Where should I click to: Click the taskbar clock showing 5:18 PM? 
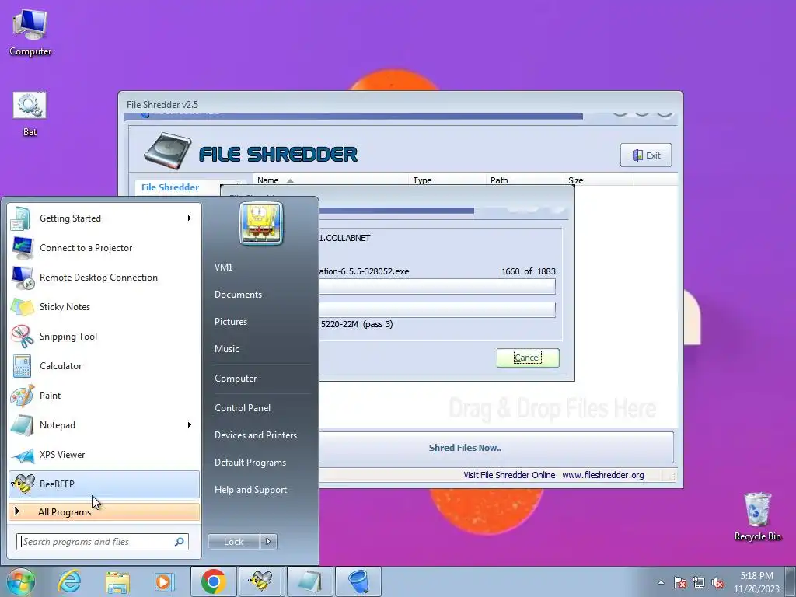coord(756,582)
